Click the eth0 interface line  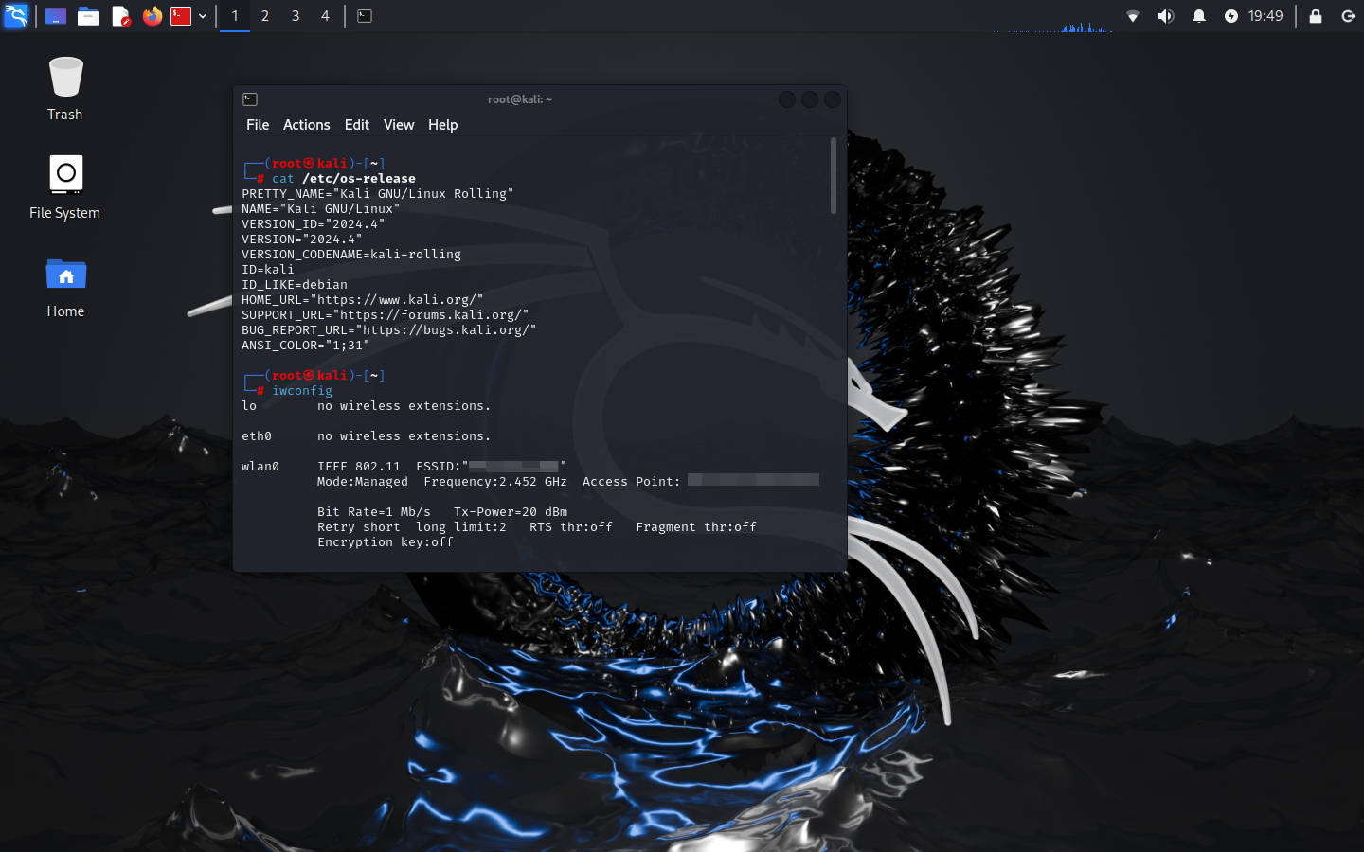coord(367,436)
